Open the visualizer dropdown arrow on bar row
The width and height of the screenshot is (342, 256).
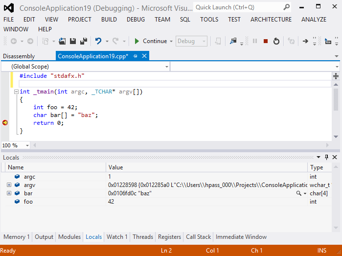[305, 193]
